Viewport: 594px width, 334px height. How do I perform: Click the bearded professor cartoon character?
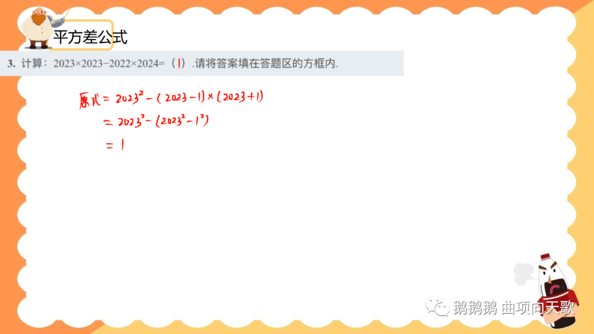(x=37, y=29)
